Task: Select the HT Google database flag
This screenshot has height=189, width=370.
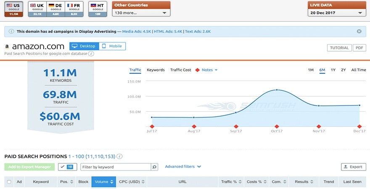Action: click(x=98, y=8)
